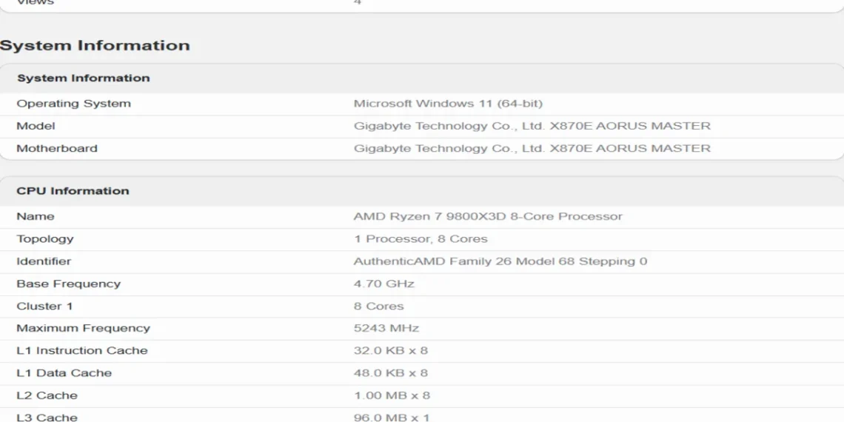Click the 'Maximum Frequency' row label
Screen dimensions: 844x422
tap(84, 328)
